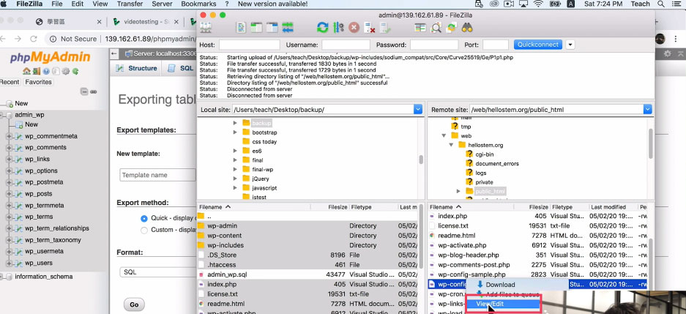This screenshot has width=686, height=314.
Task: Open the FileZilla Site Manager icon
Action: click(x=206, y=28)
